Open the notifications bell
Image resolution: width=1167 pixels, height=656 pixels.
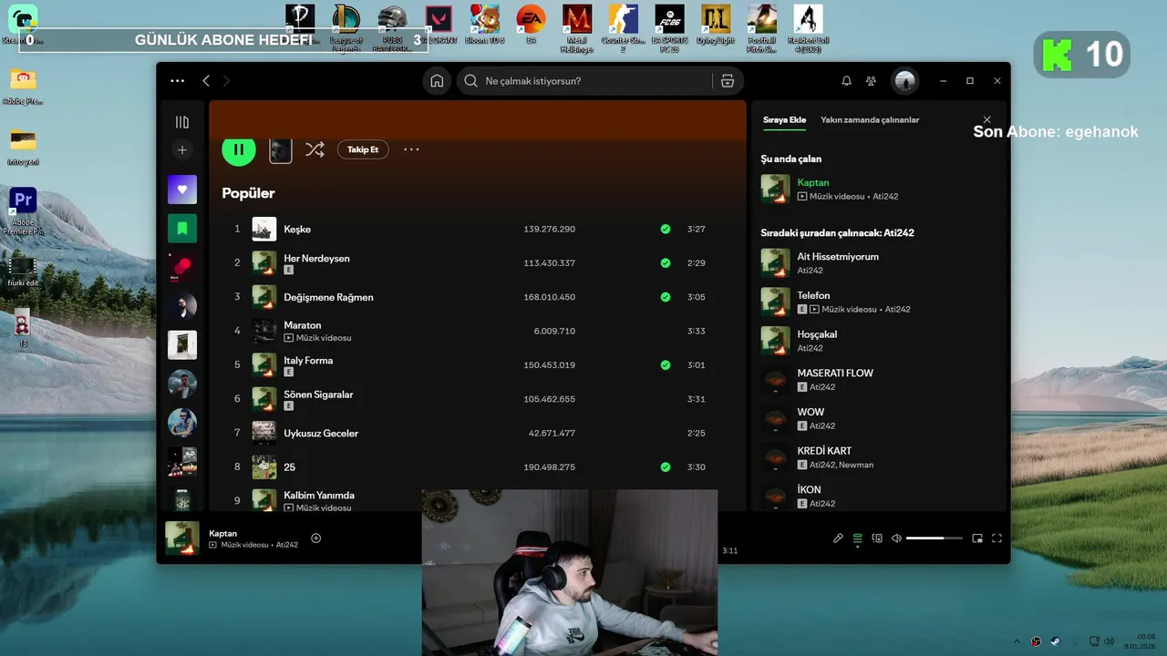tap(846, 81)
